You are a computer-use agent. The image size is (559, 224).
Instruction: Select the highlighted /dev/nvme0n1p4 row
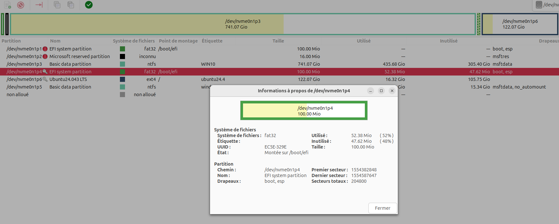pyautogui.click(x=279, y=72)
